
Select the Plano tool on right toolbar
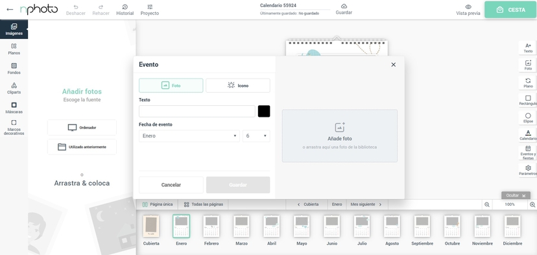528,82
